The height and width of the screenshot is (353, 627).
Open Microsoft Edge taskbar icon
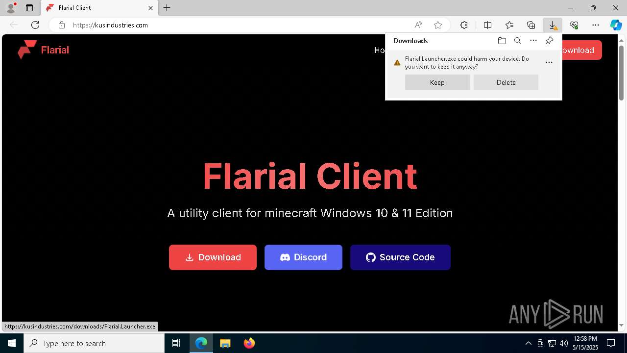coord(201,343)
